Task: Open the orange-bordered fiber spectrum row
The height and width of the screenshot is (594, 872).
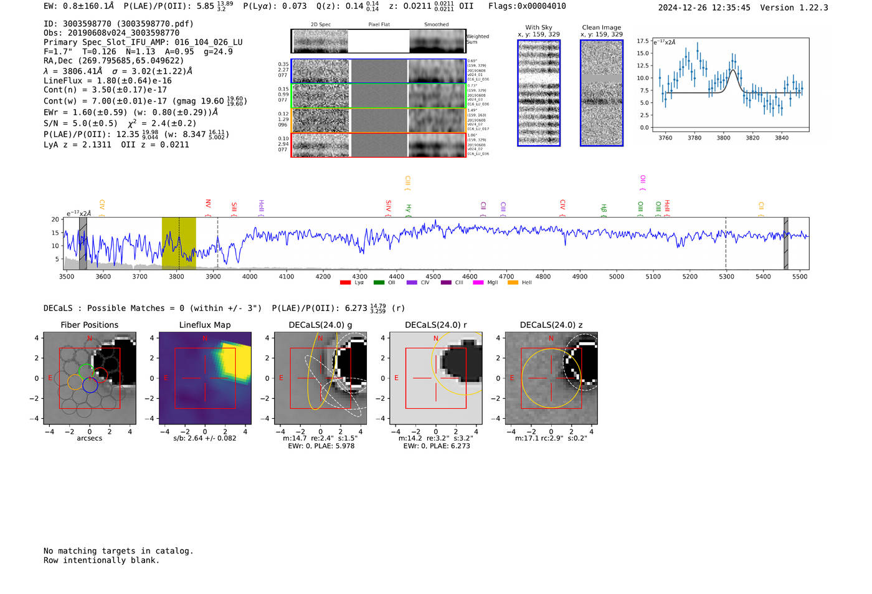Action: [379, 120]
